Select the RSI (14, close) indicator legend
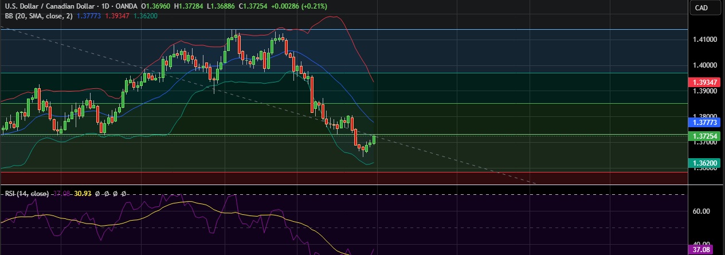Image resolution: width=725 pixels, height=255 pixels. [27, 194]
